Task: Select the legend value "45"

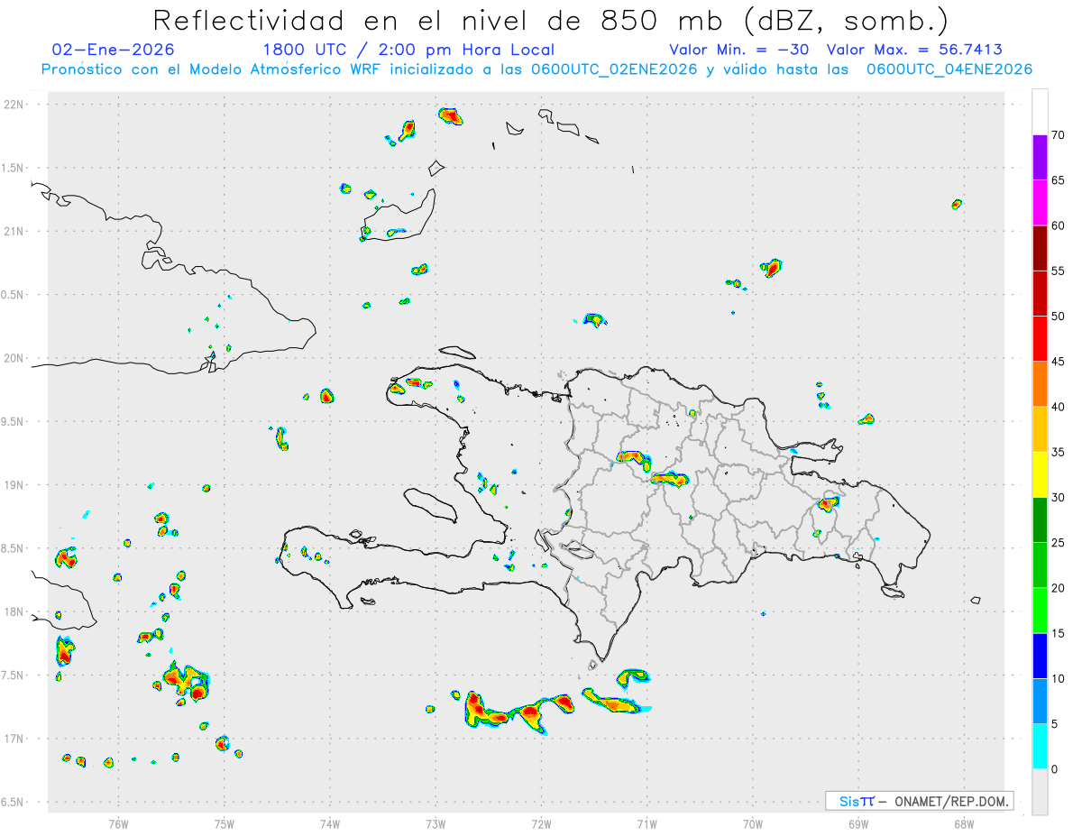Action: (1059, 362)
